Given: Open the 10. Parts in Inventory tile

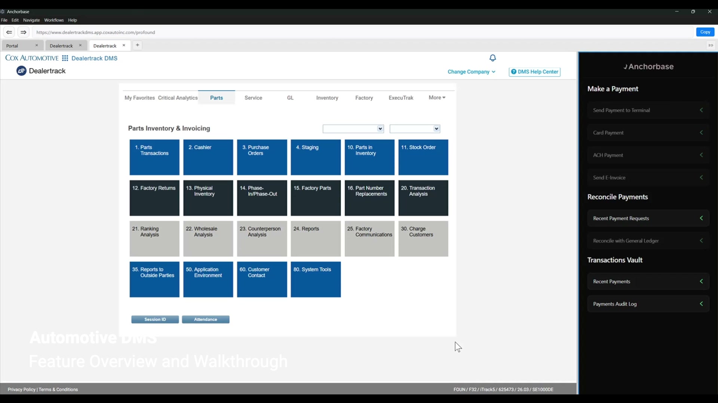Looking at the screenshot, I should (x=369, y=157).
